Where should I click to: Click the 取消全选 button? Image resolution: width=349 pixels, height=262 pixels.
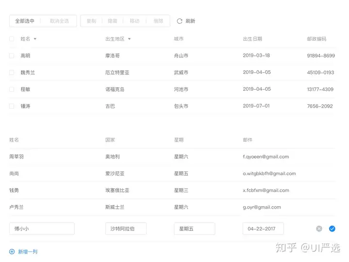point(59,21)
